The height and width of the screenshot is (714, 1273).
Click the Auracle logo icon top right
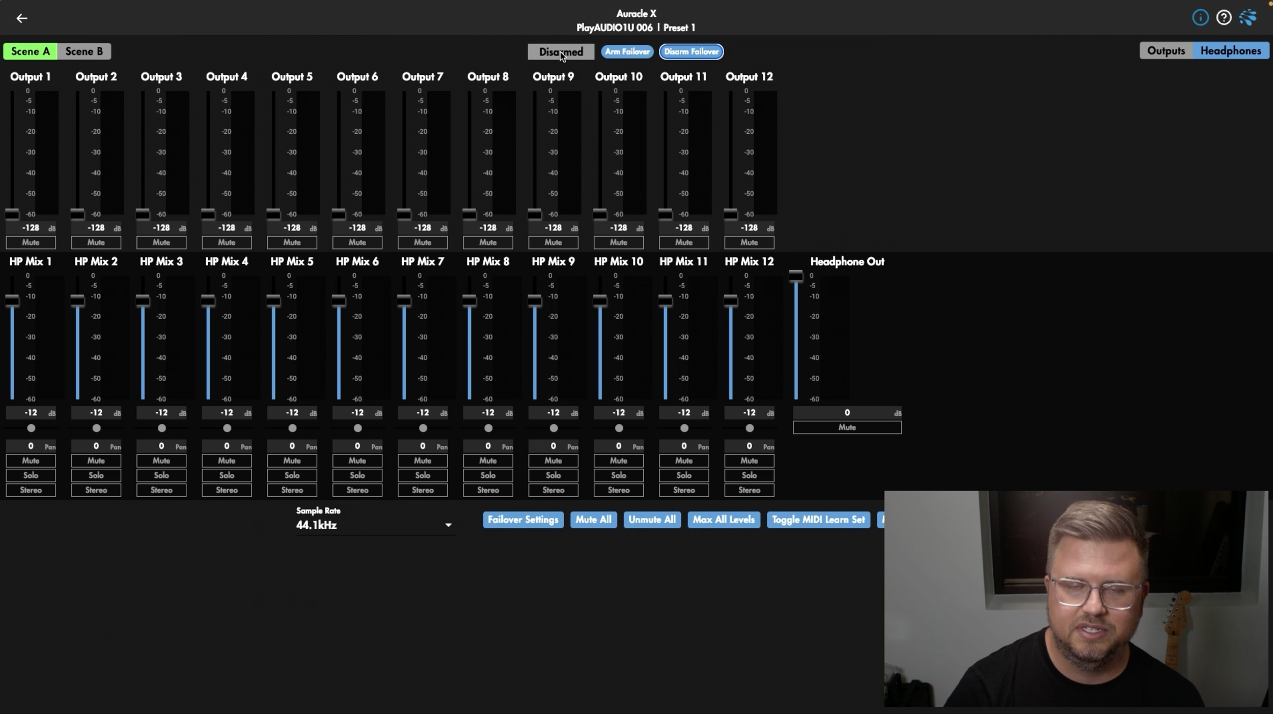[1248, 18]
